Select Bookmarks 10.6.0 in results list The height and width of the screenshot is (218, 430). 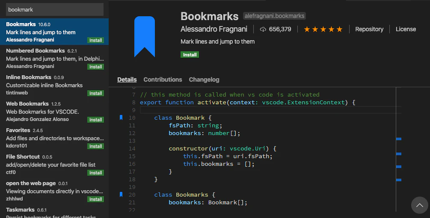[54, 32]
